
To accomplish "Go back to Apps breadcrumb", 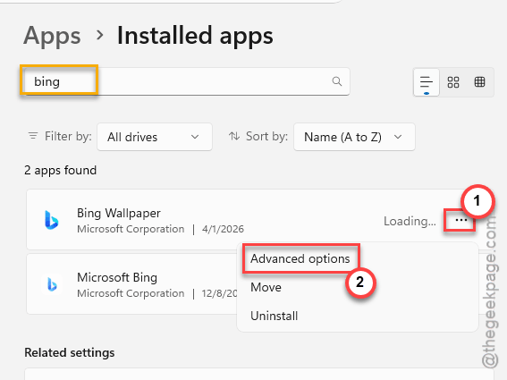I will [x=52, y=36].
